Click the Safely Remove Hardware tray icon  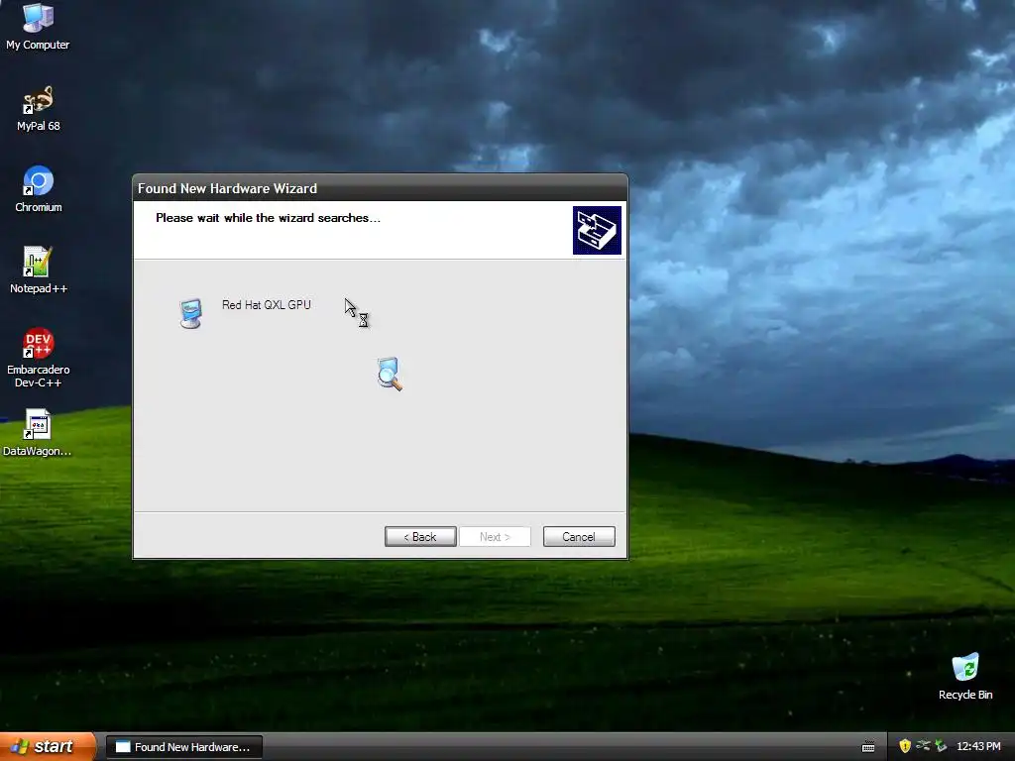(923, 746)
